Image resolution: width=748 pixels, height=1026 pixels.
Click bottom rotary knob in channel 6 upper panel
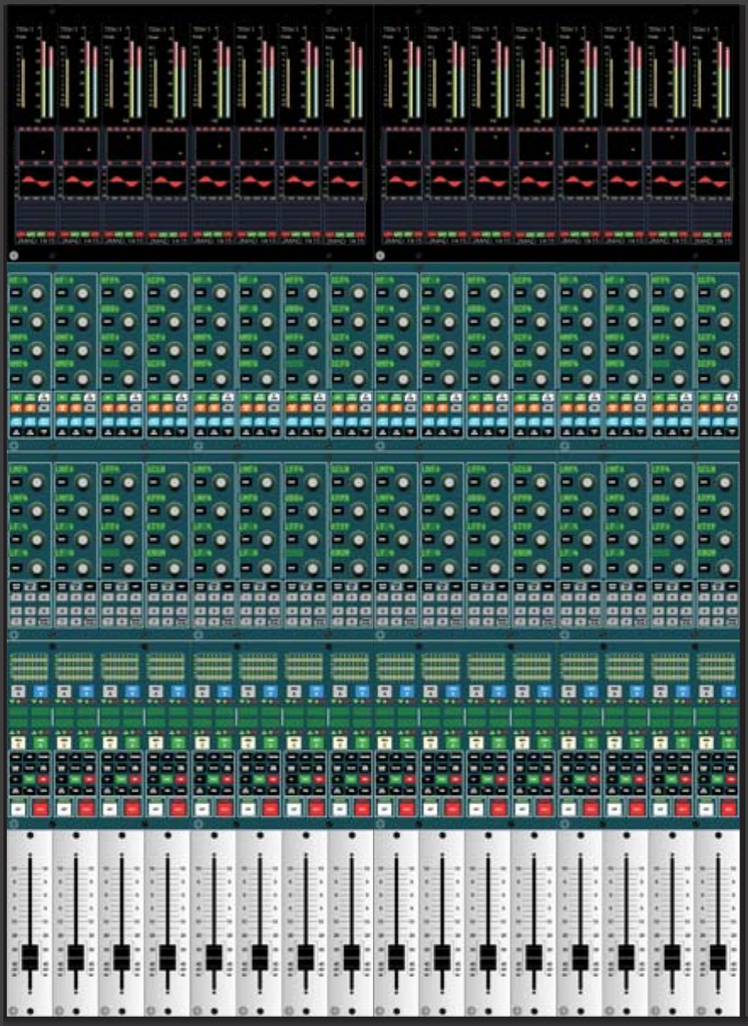coord(267,378)
